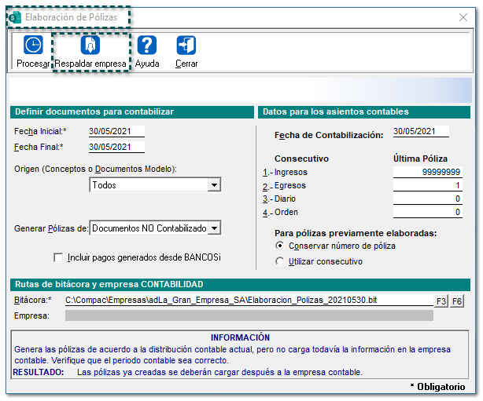
Task: Click the Fecha Inicial date field
Action: (x=116, y=132)
